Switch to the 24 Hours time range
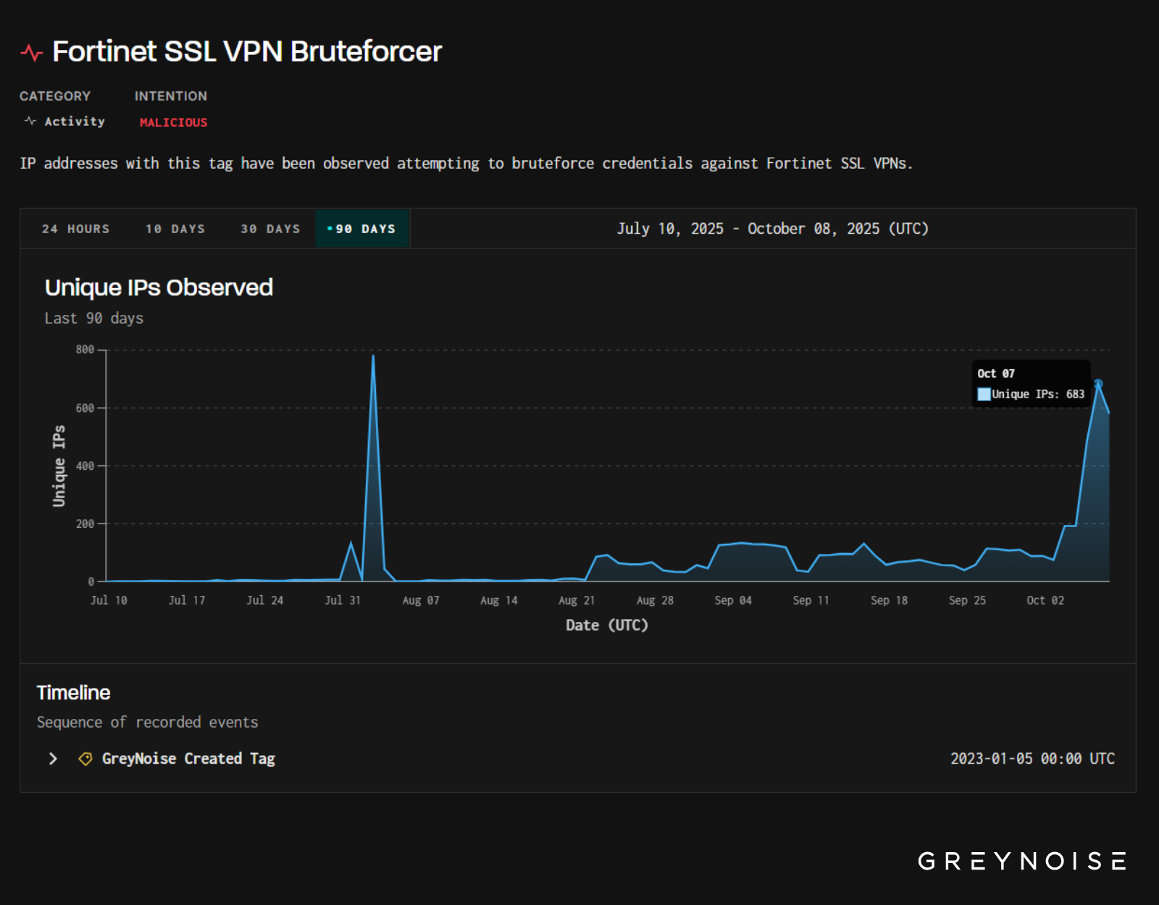This screenshot has width=1159, height=905. pyautogui.click(x=75, y=229)
